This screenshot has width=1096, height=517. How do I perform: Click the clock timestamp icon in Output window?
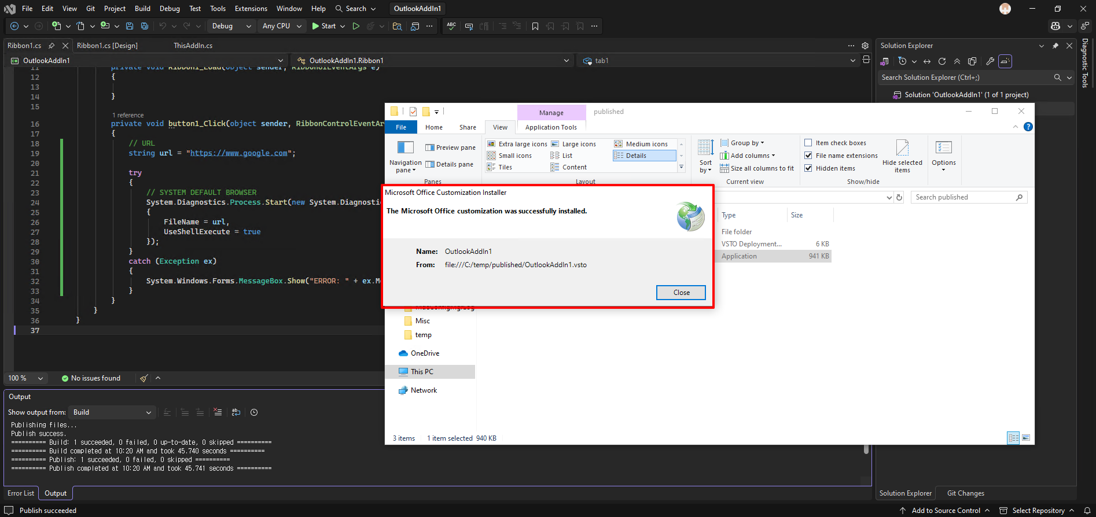tap(254, 412)
